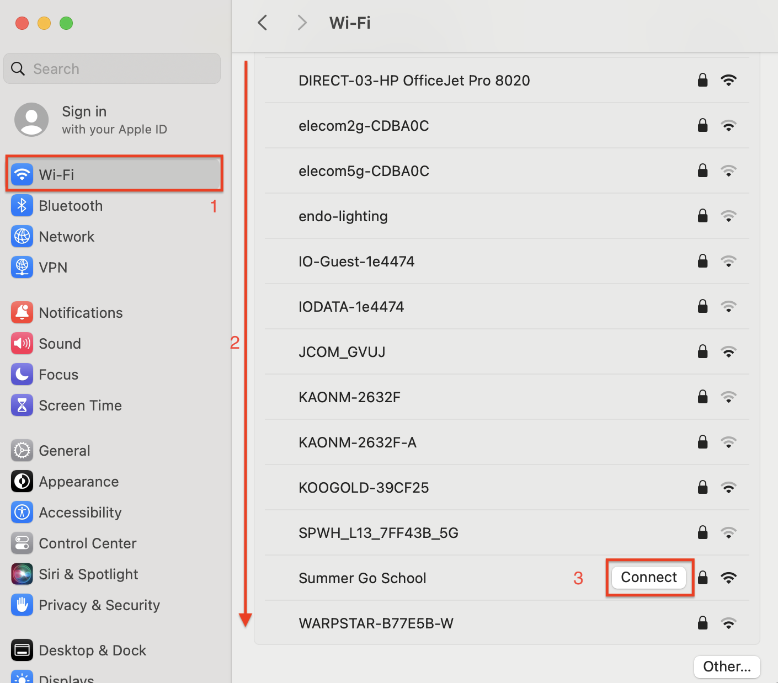Viewport: 778px width, 683px height.
Task: Click the Focus crescent moon icon
Action: [22, 374]
